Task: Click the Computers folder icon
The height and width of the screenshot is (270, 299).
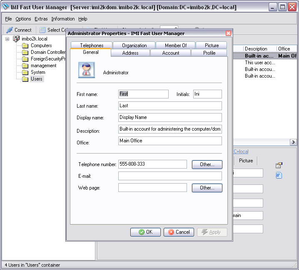Action: pyautogui.click(x=25, y=45)
